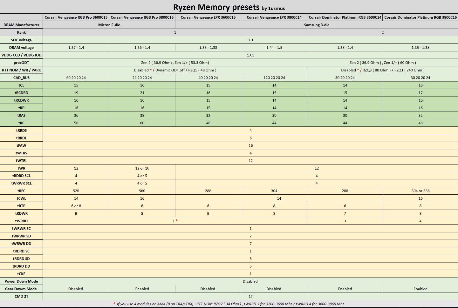The width and height of the screenshot is (458, 308).
Task: Click the "tWRWR SC" row label
Action: pyautogui.click(x=21, y=229)
